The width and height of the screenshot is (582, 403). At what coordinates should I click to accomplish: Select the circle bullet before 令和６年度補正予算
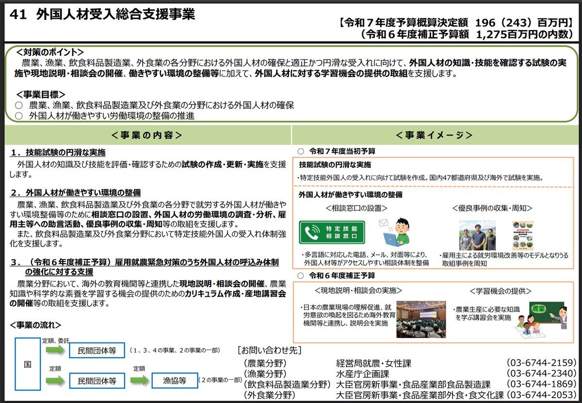(301, 275)
